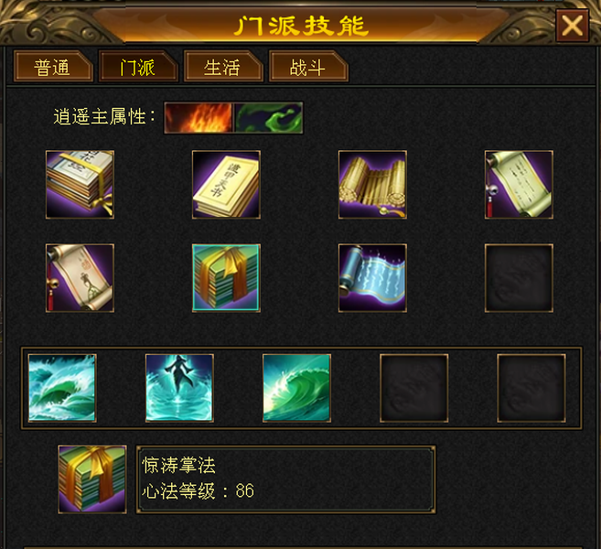Click the empty skill slot in second row
The height and width of the screenshot is (549, 601).
519,278
